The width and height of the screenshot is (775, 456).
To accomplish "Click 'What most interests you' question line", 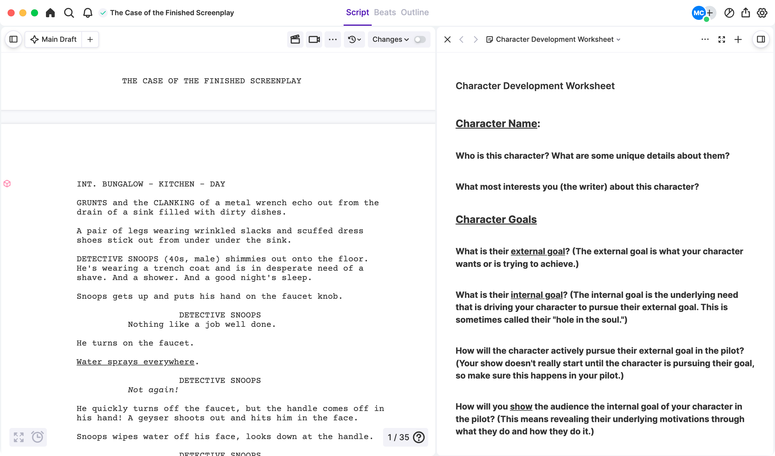I will pyautogui.click(x=577, y=187).
